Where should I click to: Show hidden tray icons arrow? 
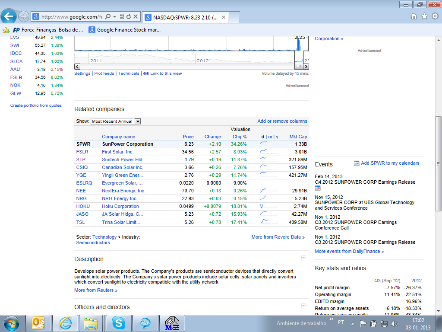[353, 323]
